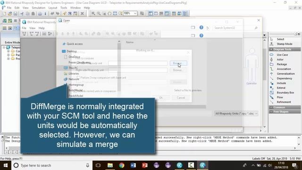The width and height of the screenshot is (302, 170).
Task: Expand the first folder under Teleporter
Action: (x=8, y=51)
